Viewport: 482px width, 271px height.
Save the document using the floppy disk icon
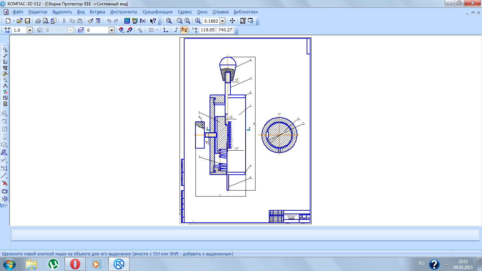27,21
